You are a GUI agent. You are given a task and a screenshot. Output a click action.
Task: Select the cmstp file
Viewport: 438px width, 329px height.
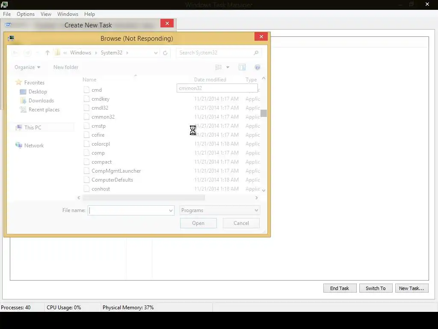click(99, 126)
